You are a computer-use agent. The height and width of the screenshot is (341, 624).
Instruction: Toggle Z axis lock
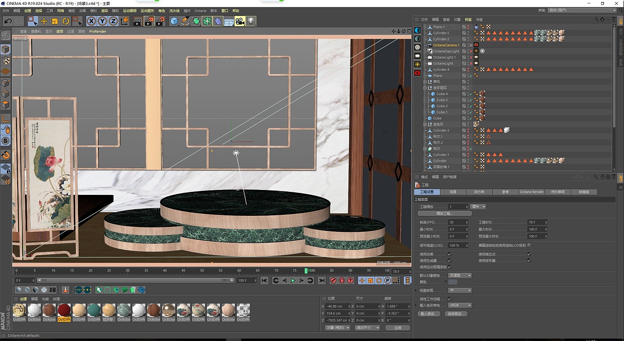pyautogui.click(x=113, y=21)
